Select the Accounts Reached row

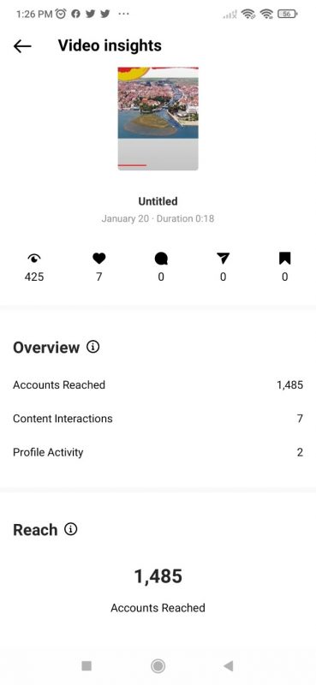(x=158, y=384)
